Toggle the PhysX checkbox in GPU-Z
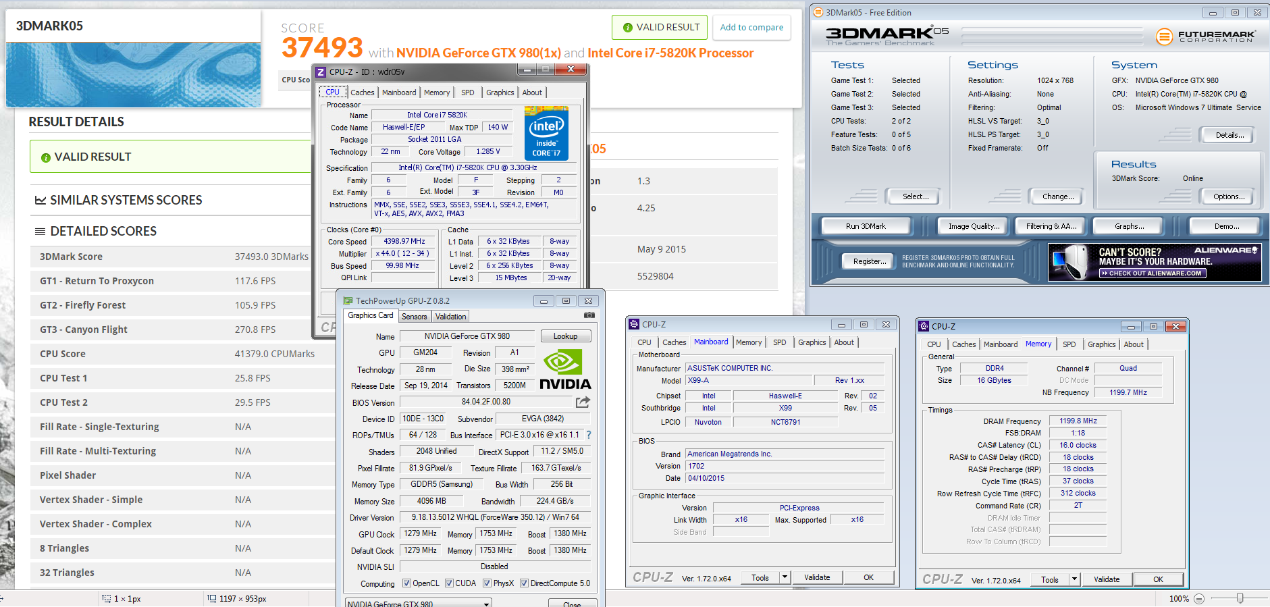This screenshot has width=1270, height=607. point(487,583)
